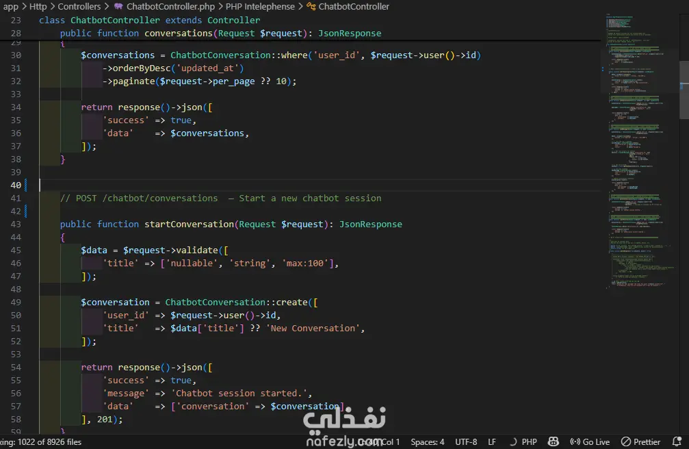Screen dimensions: 689x449
Task: Start Go Live server from status bar
Action: (x=590, y=441)
